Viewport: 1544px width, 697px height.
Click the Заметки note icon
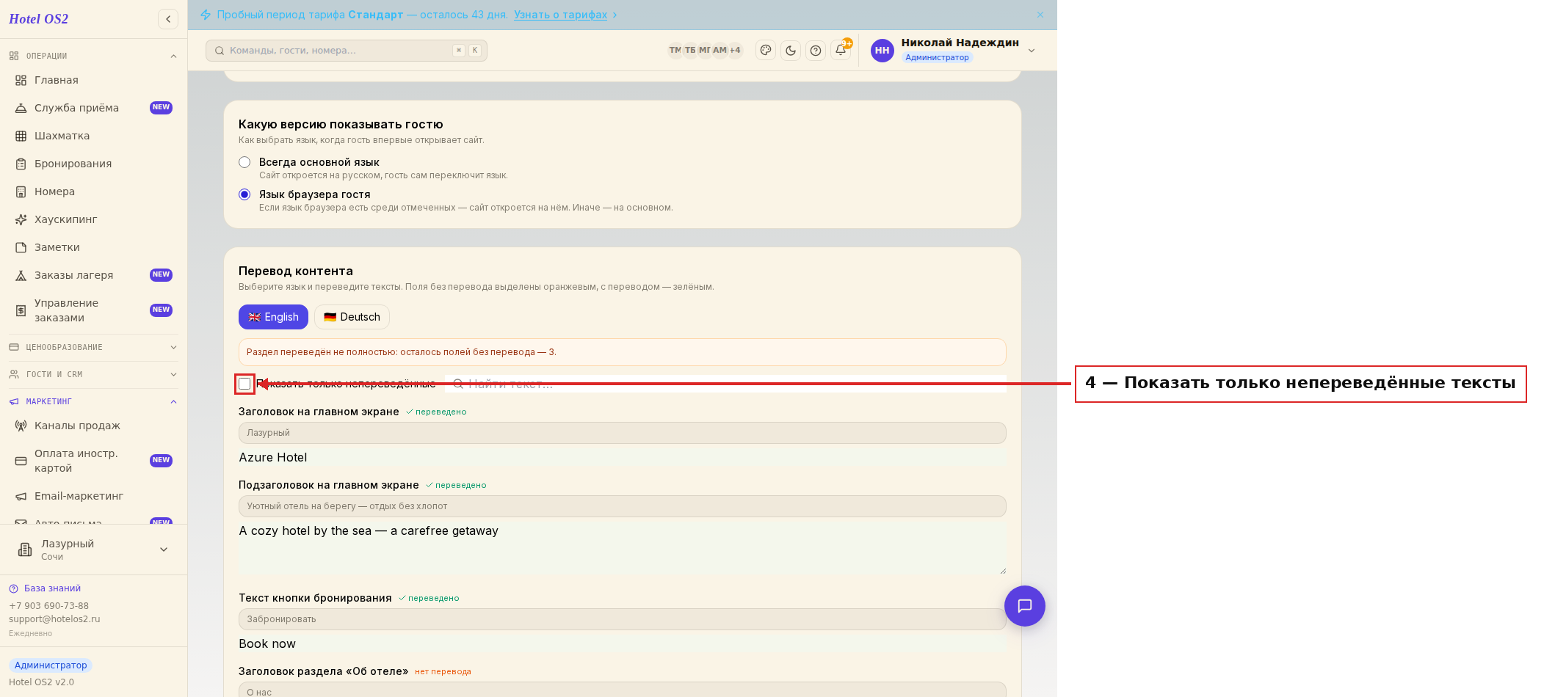[x=21, y=247]
